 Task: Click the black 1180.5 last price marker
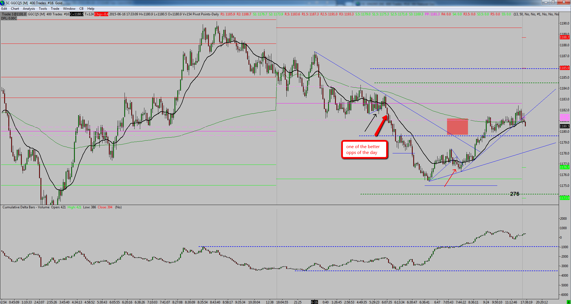tap(564, 126)
